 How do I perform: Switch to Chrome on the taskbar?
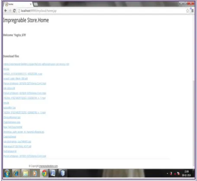[x=44, y=173]
